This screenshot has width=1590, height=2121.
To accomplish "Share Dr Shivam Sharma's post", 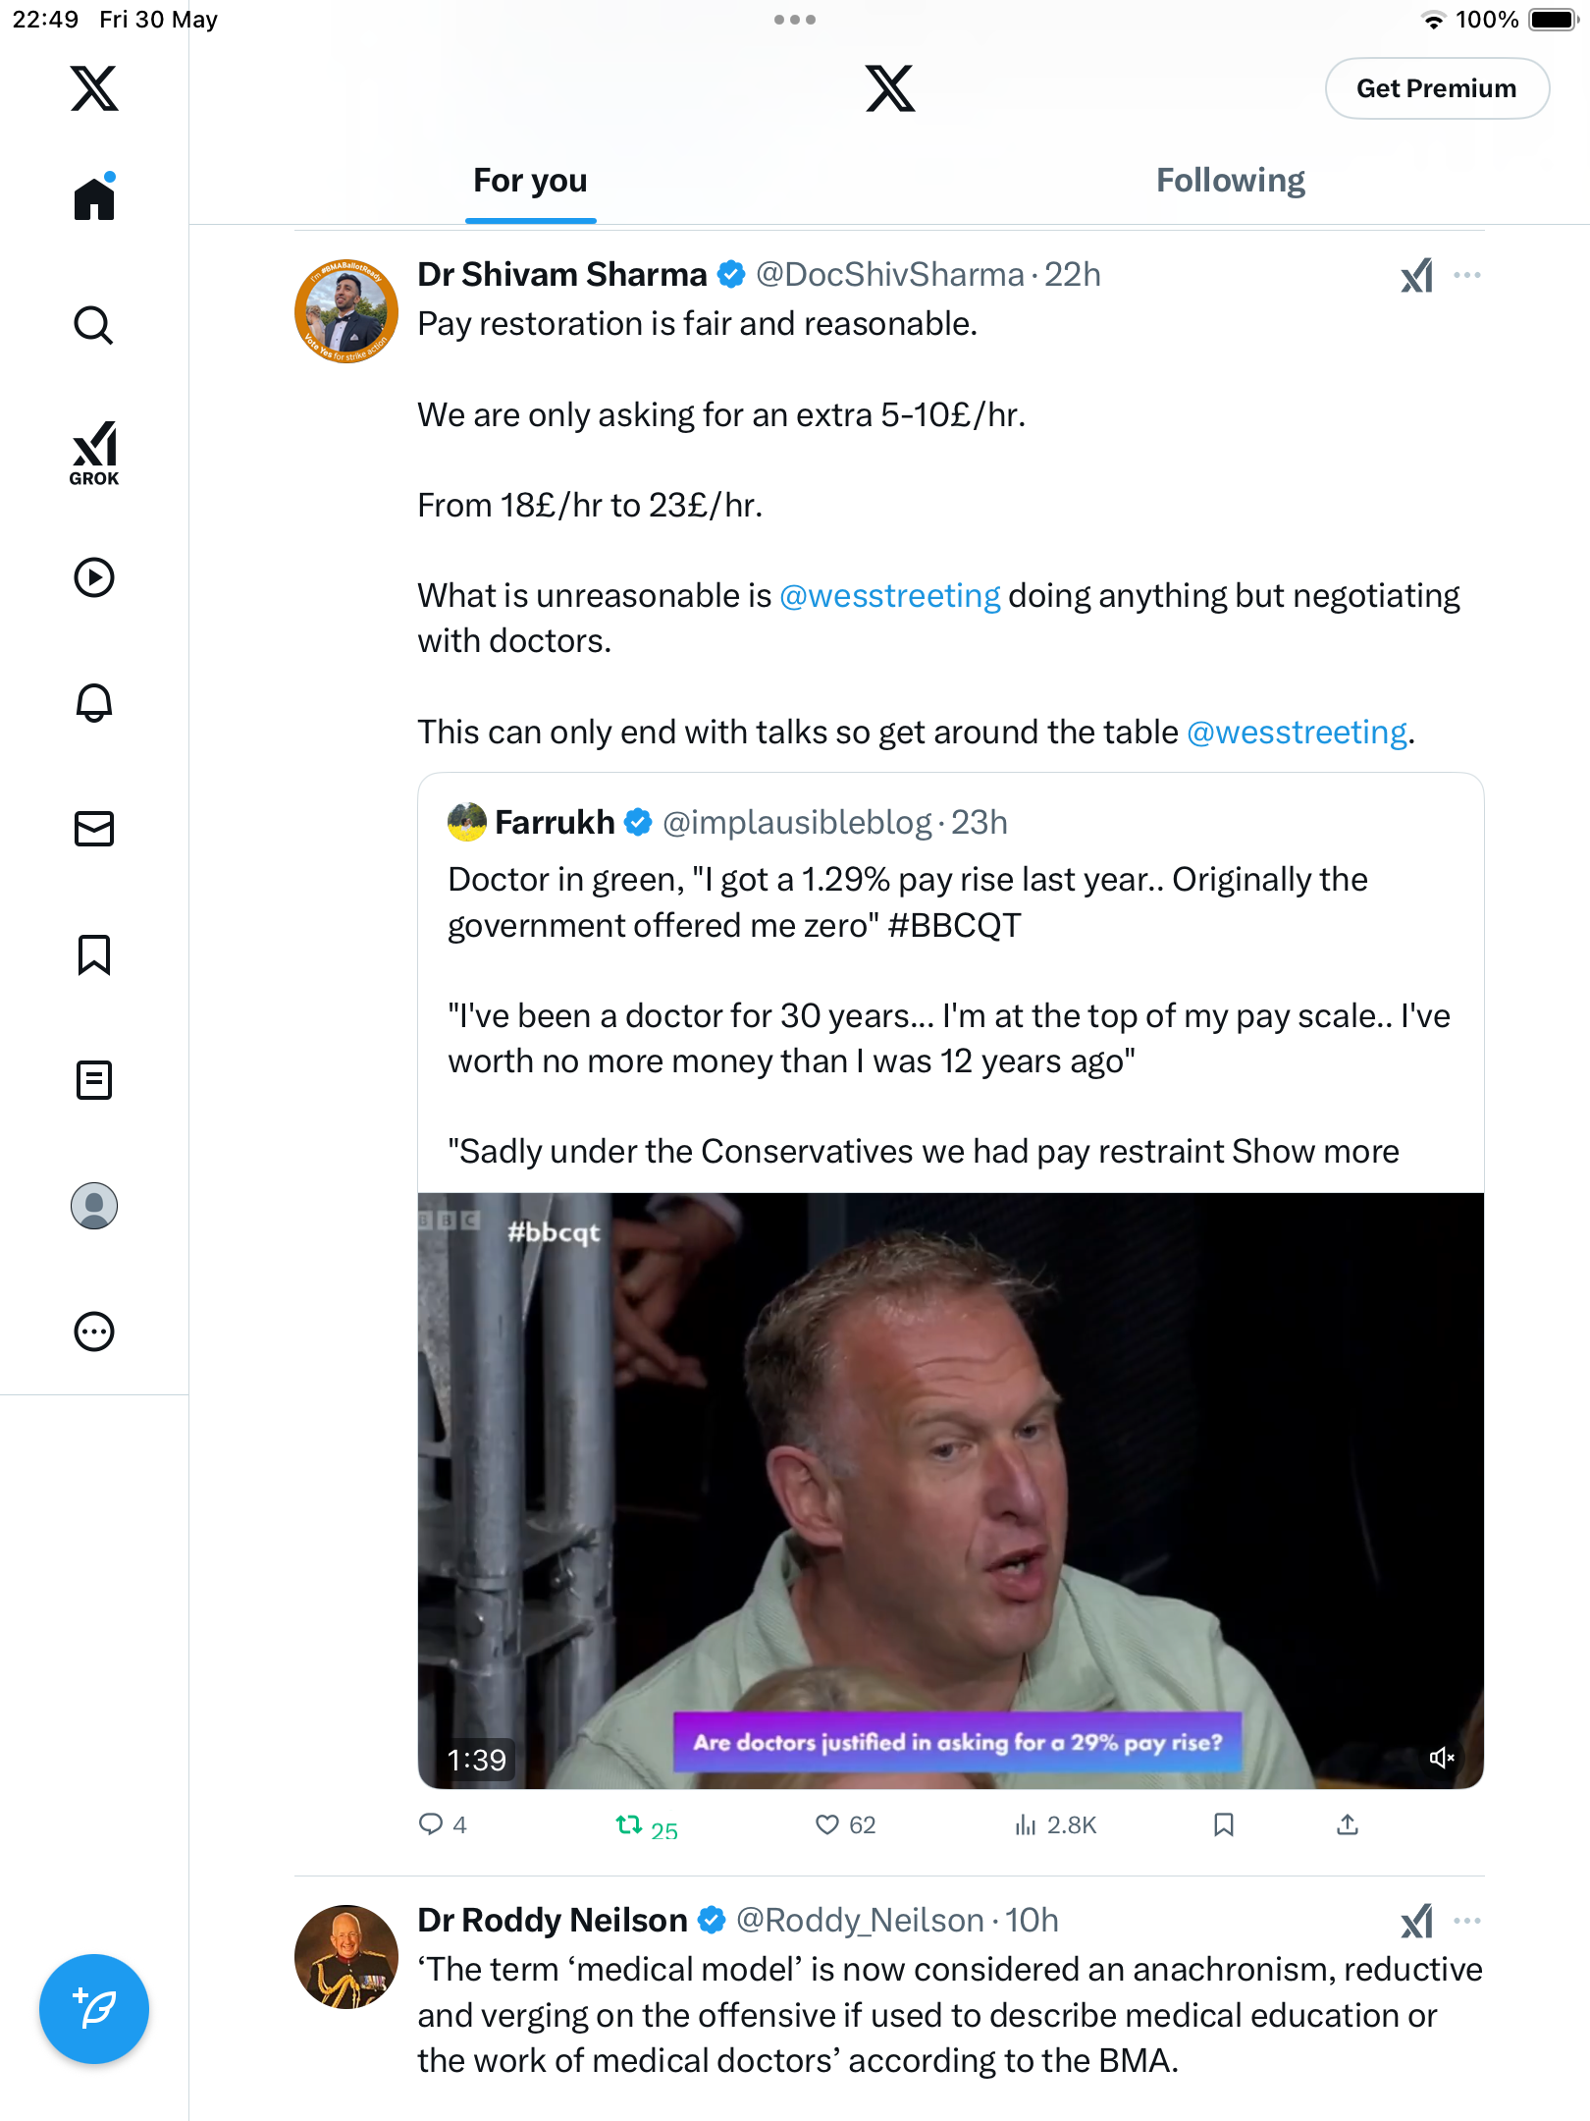I will (x=1348, y=1824).
